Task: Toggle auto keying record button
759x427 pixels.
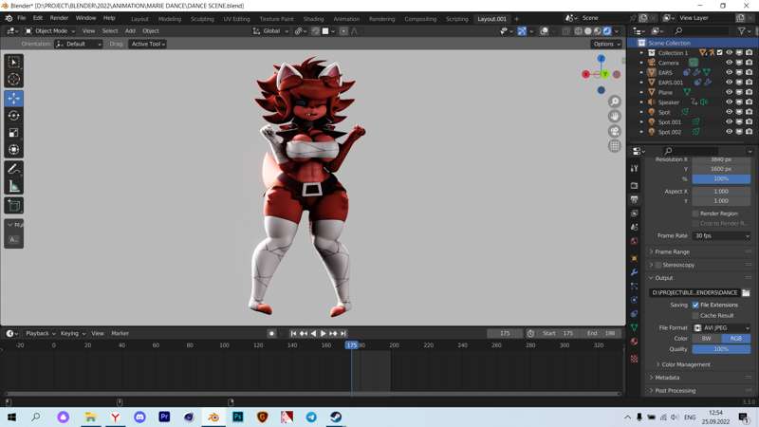Action: point(271,333)
